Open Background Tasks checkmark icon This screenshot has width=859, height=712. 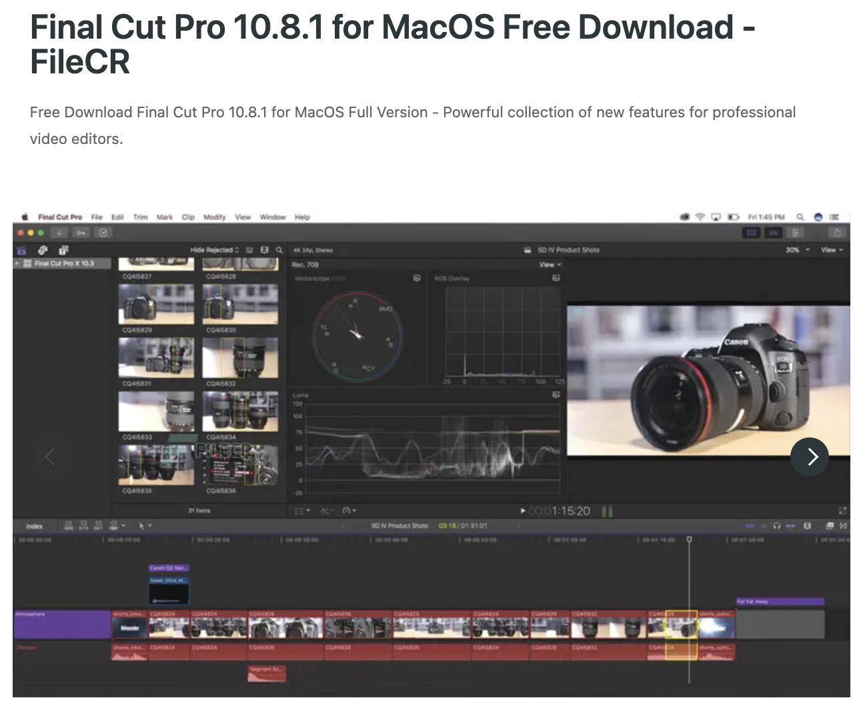coord(103,233)
